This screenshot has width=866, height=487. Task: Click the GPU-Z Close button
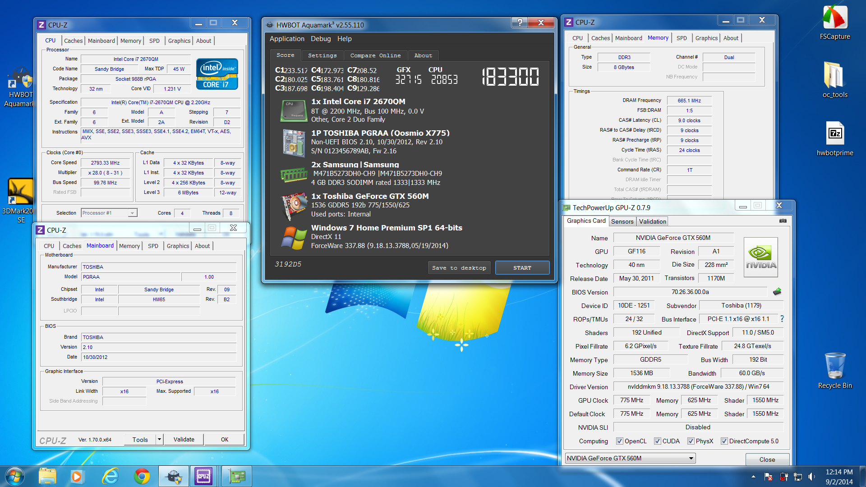(767, 459)
